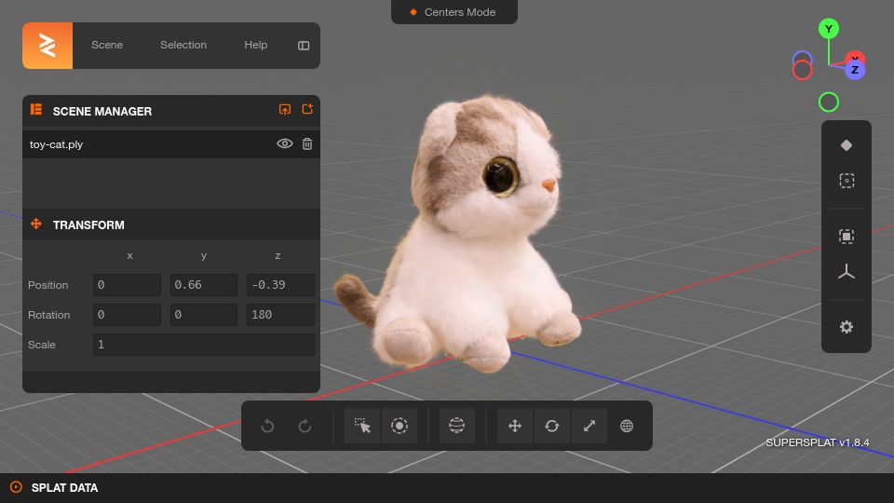Click the Position x input field
This screenshot has height=503, width=894.
click(127, 285)
